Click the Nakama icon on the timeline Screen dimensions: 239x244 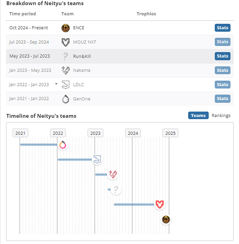click(113, 175)
